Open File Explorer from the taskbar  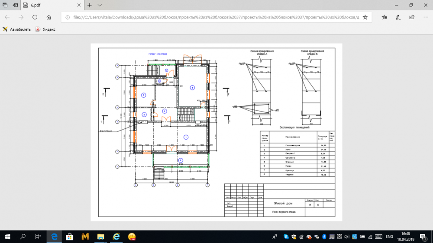click(100, 237)
